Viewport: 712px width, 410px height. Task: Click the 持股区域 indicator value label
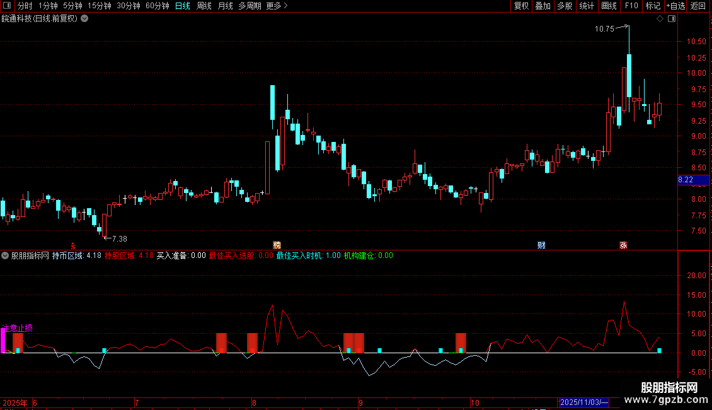[129, 256]
